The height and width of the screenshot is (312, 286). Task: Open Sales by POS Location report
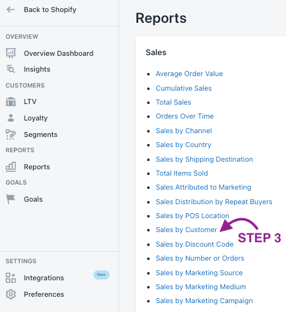(x=192, y=216)
